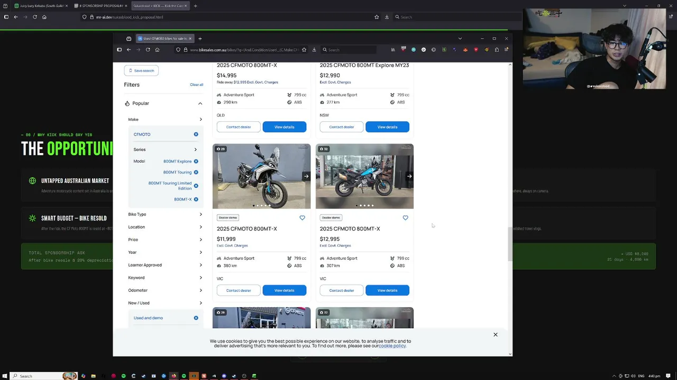Open home page in bikesales browser window

[x=157, y=50]
